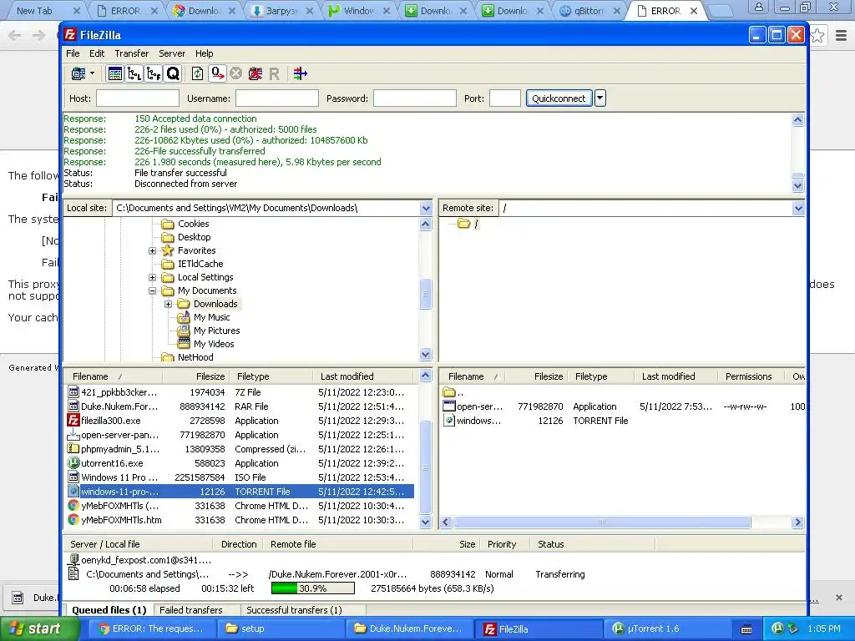Click the browser bookmark star icon

(817, 36)
